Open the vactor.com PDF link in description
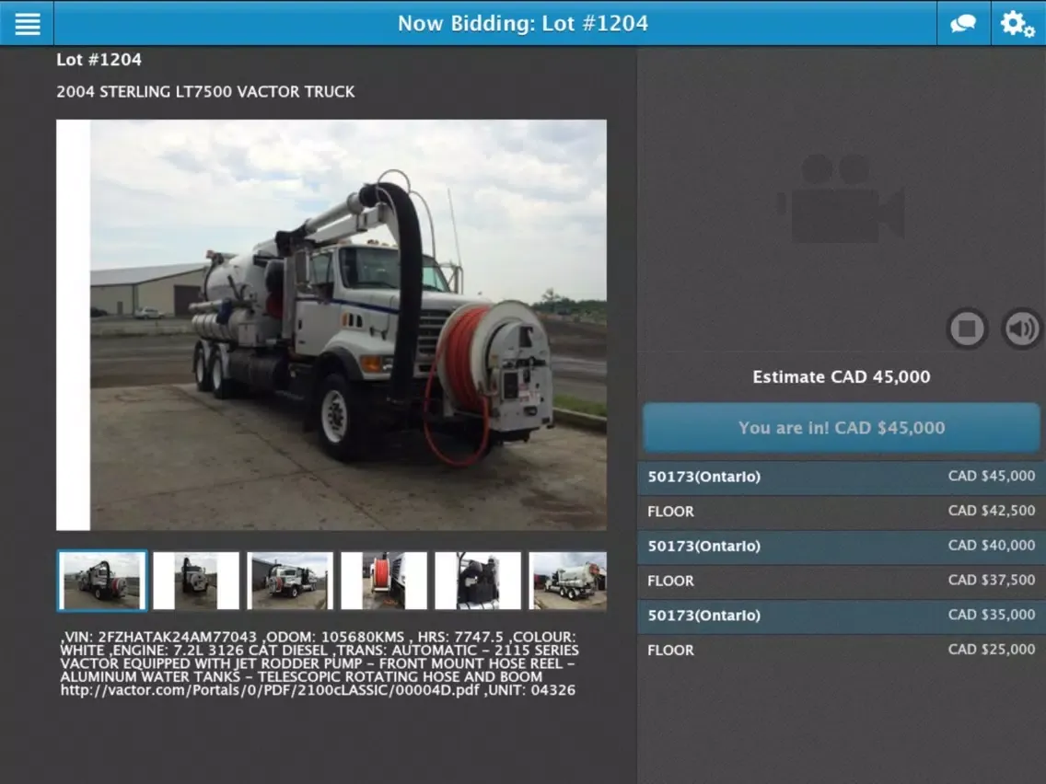 (270, 690)
